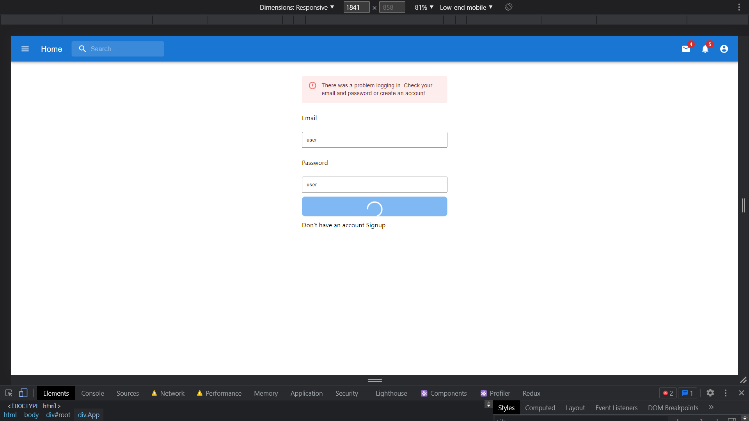Select the inspect element picker tool
The height and width of the screenshot is (421, 749).
[8, 393]
